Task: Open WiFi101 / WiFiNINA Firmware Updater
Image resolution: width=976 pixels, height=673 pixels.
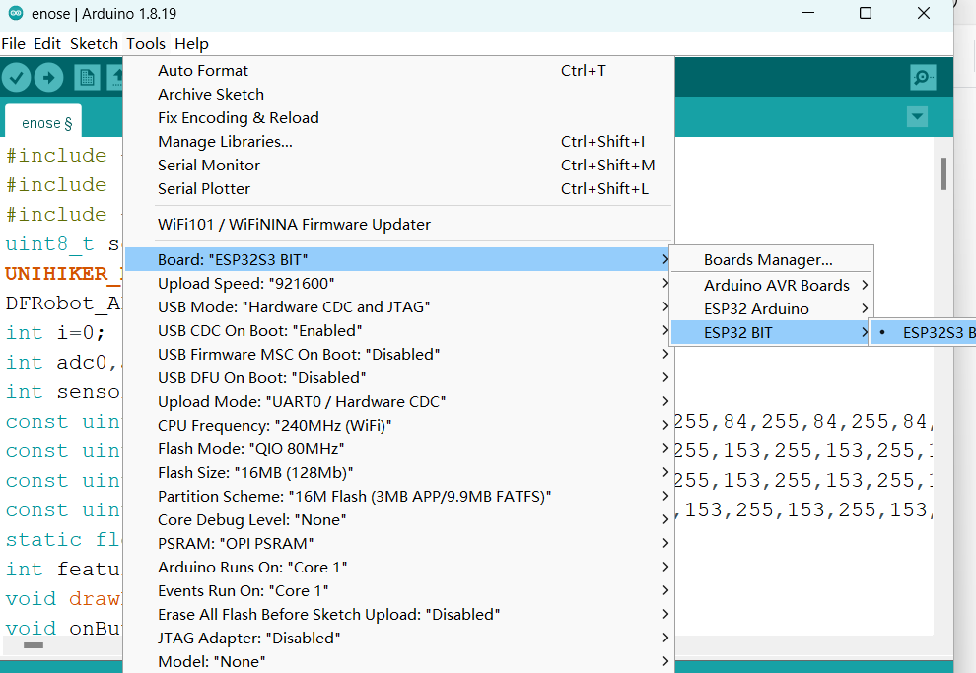Action: [x=399, y=224]
